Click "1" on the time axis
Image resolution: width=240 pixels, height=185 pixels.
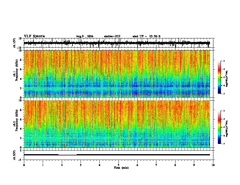click(43, 165)
